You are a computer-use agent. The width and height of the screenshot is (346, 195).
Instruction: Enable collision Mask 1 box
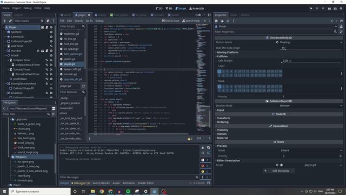(x=219, y=87)
